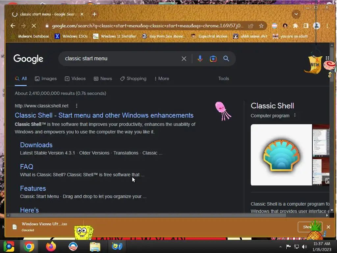
Task: Close the 'classic start menu' tab
Action: pos(82,14)
